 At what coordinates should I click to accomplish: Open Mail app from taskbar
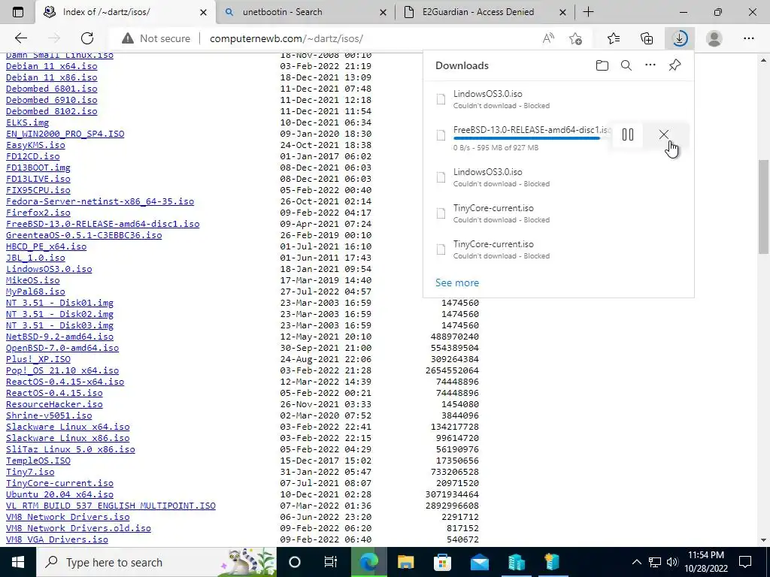tap(479, 562)
